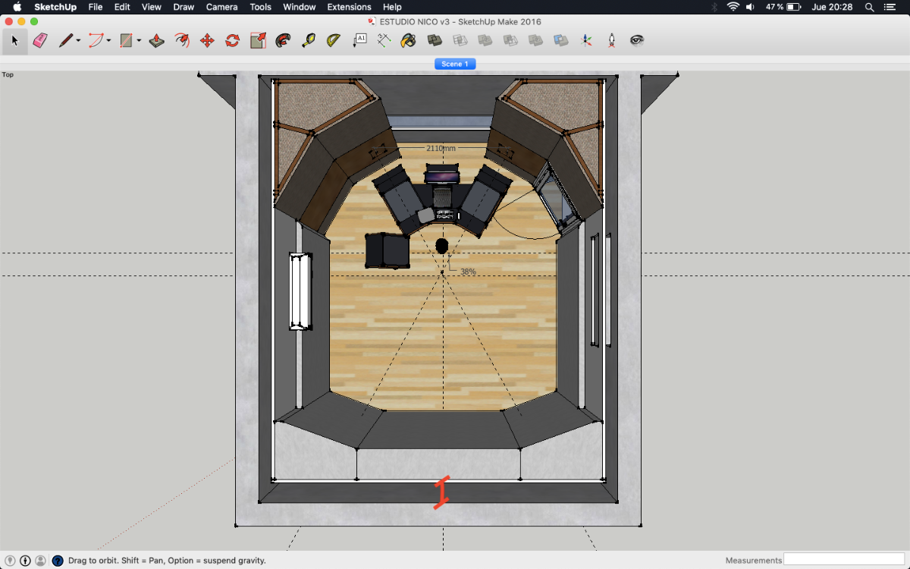Pick the Tape Measure tool
Screen dimensions: 910x569
click(x=309, y=40)
